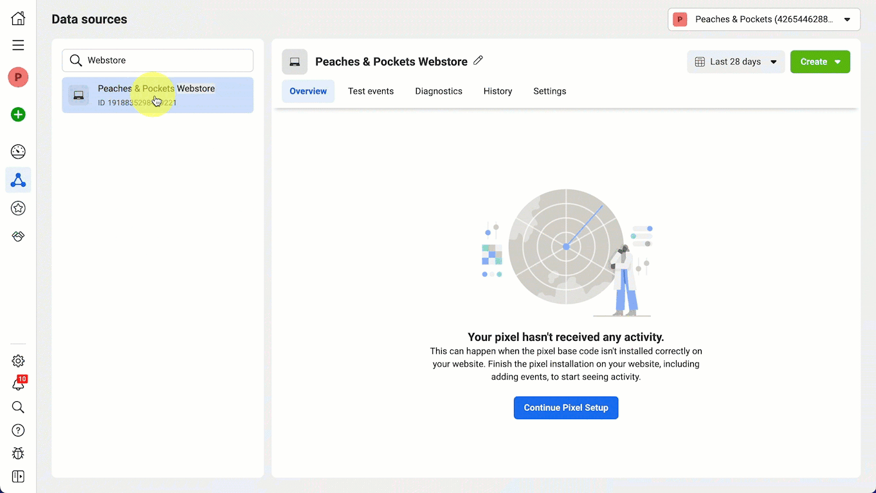
Task: Open notifications bell with 10 badge
Action: click(x=19, y=384)
